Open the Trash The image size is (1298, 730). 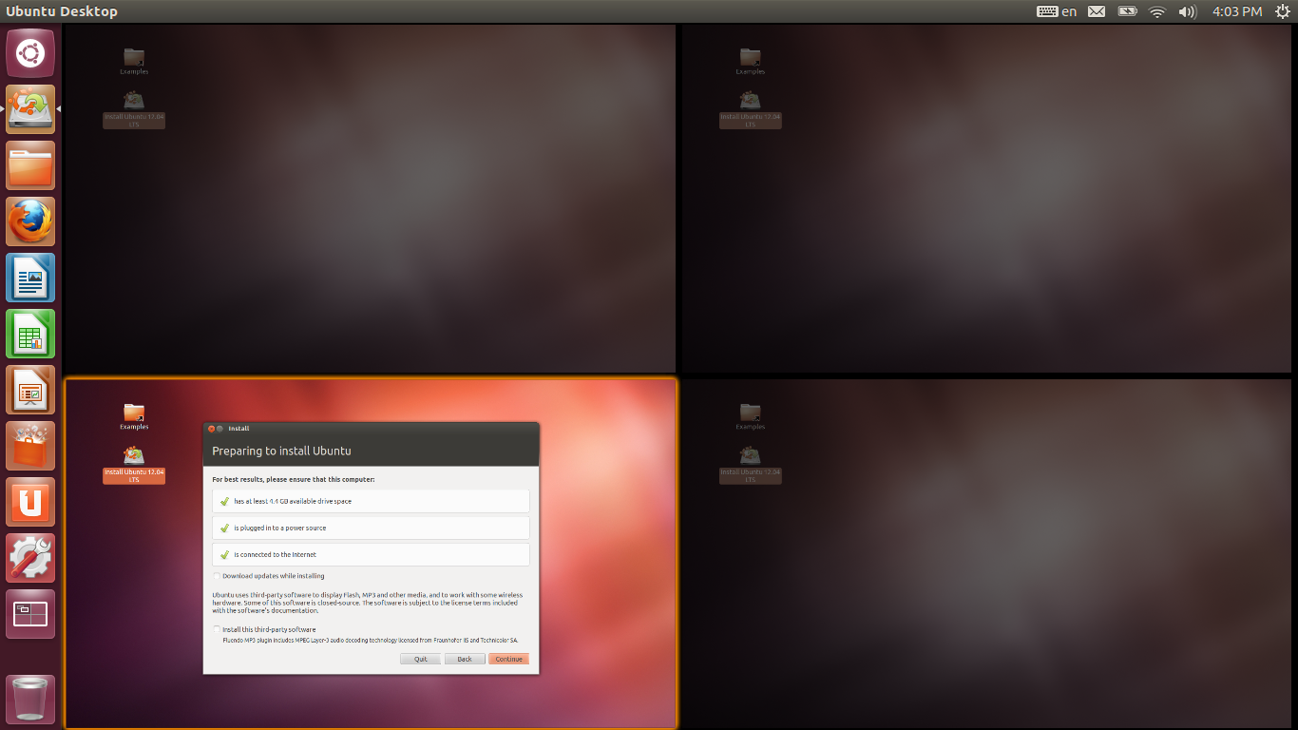pos(30,700)
